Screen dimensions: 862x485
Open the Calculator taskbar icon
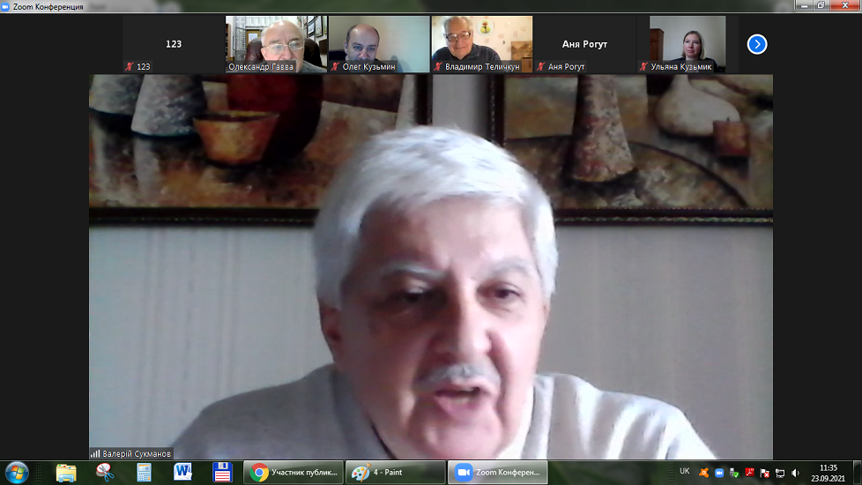[x=144, y=473]
